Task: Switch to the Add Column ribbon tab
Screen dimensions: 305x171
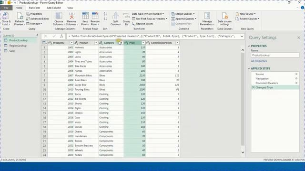Action: (54, 8)
